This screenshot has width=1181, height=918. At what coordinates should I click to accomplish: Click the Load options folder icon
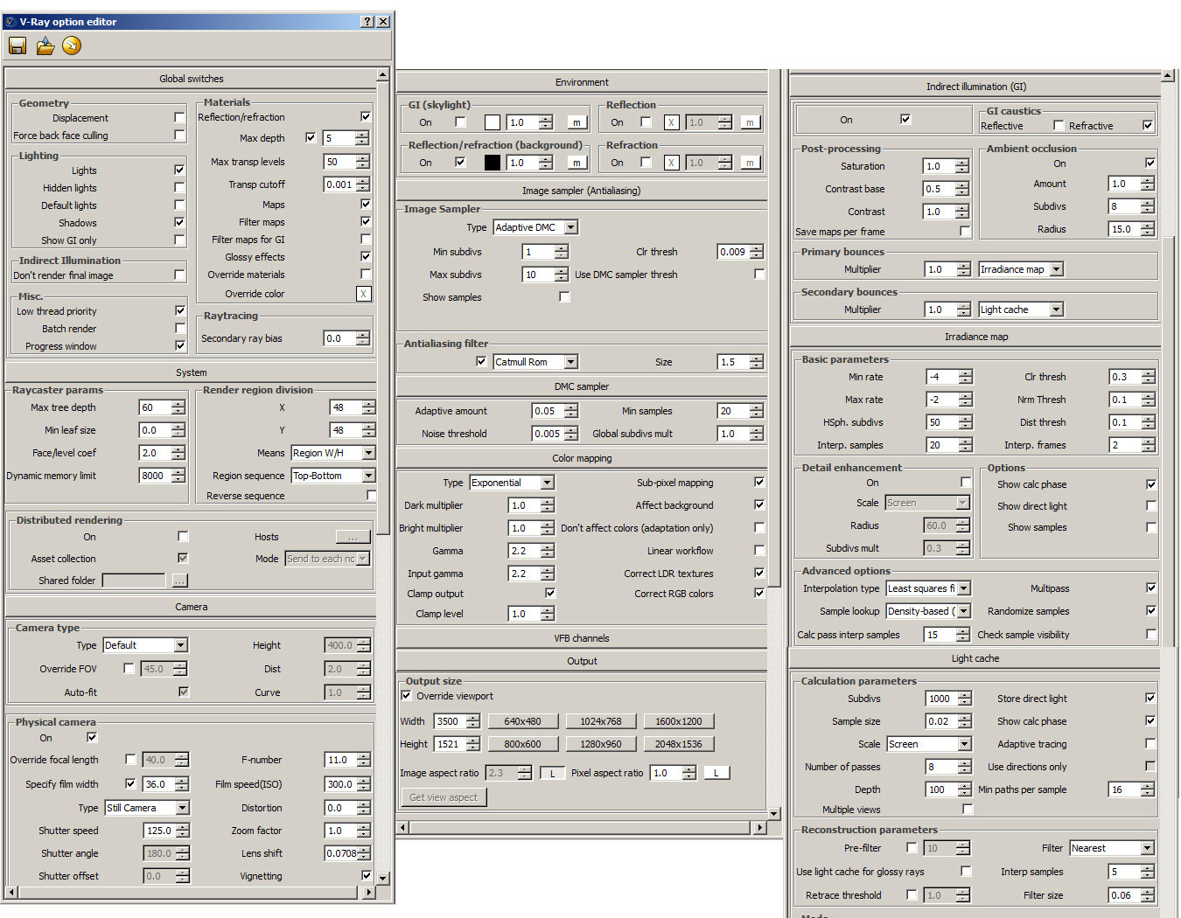pyautogui.click(x=45, y=45)
